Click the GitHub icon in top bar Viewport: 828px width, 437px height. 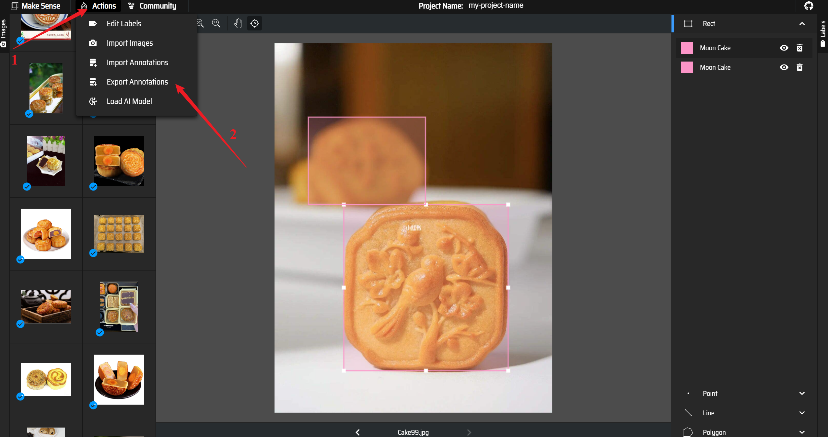[809, 6]
